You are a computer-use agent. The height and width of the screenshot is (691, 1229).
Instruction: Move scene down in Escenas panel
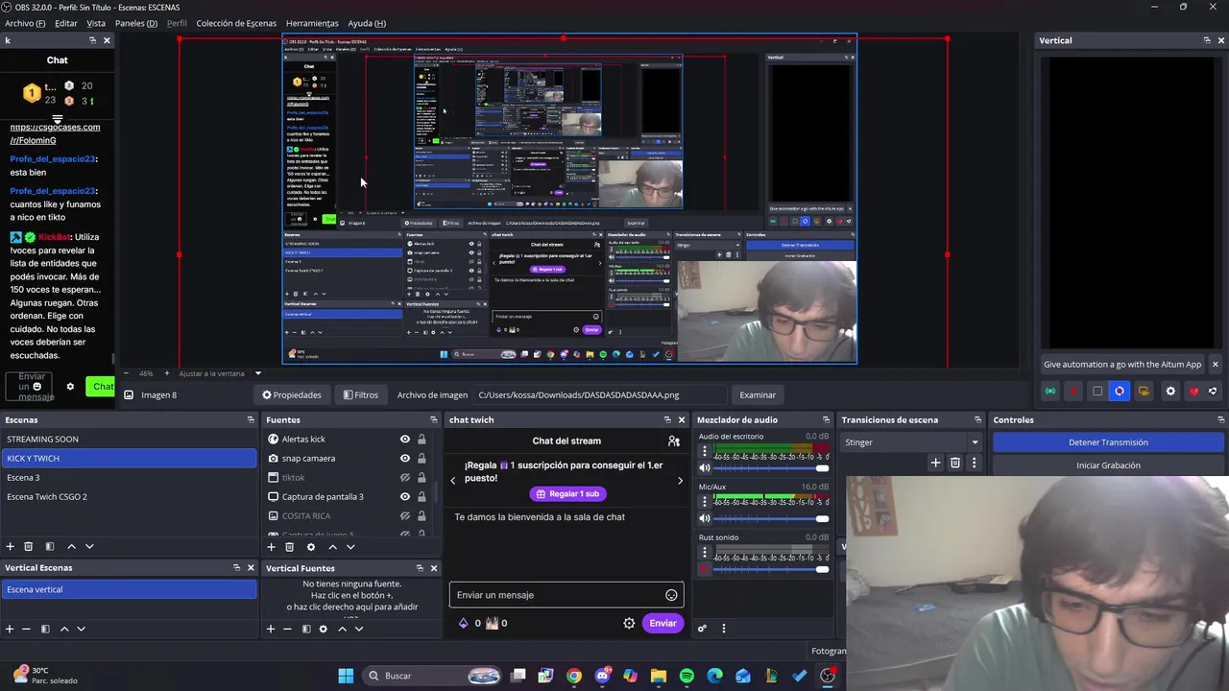pyautogui.click(x=89, y=546)
